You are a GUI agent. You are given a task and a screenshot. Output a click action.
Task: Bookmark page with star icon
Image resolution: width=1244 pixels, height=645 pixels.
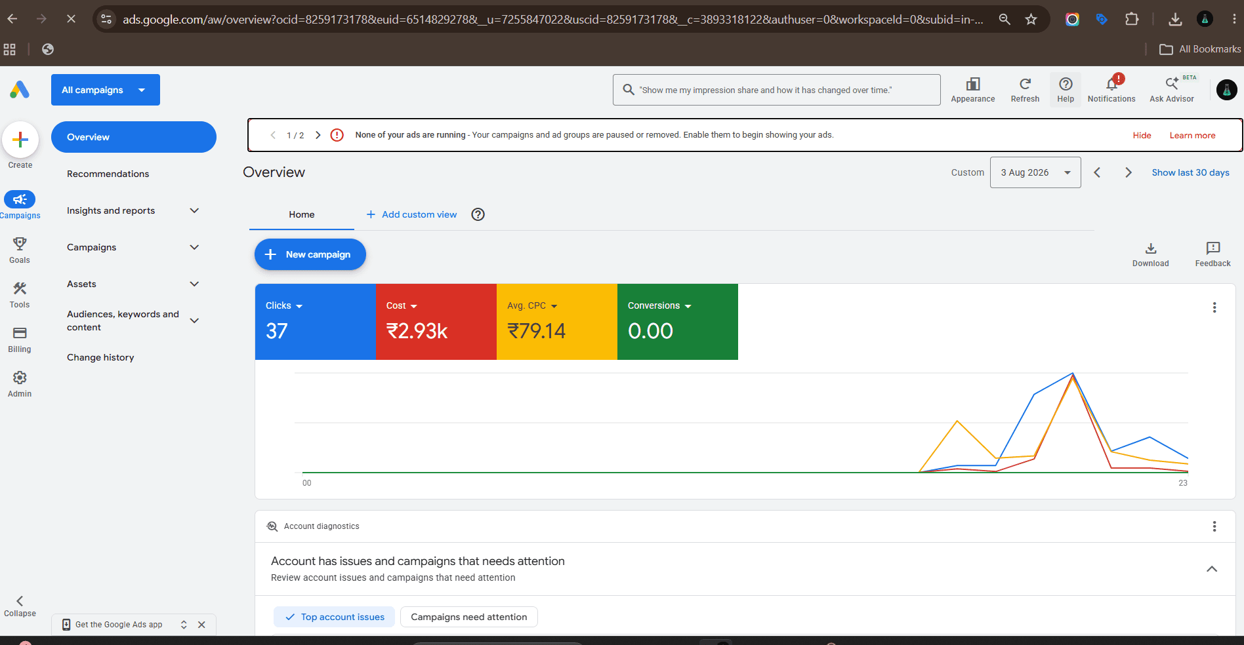pos(1031,19)
